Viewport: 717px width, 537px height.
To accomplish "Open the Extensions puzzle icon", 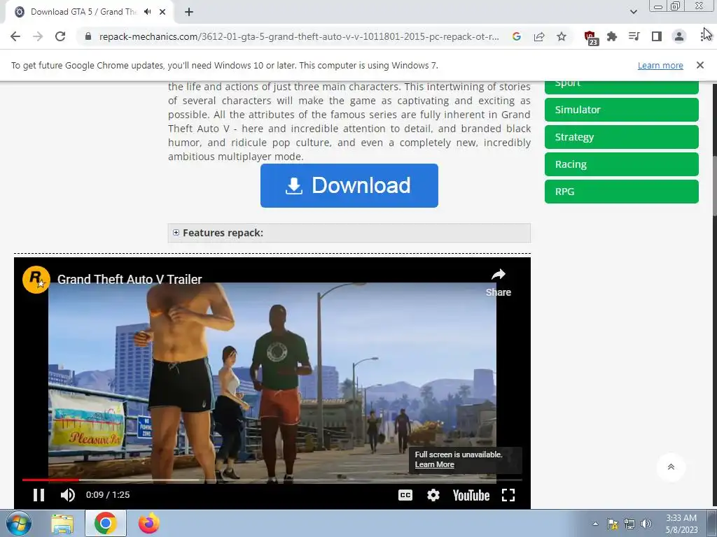I will (612, 36).
